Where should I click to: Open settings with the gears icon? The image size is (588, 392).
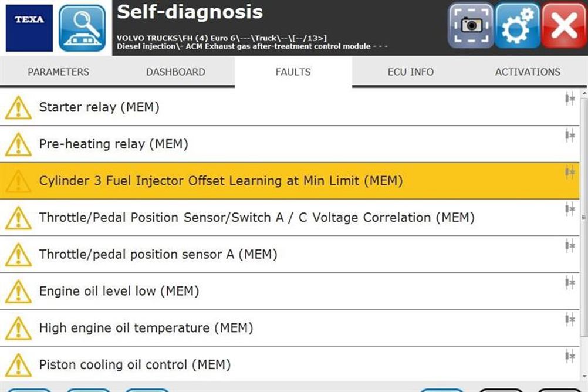[x=518, y=25]
